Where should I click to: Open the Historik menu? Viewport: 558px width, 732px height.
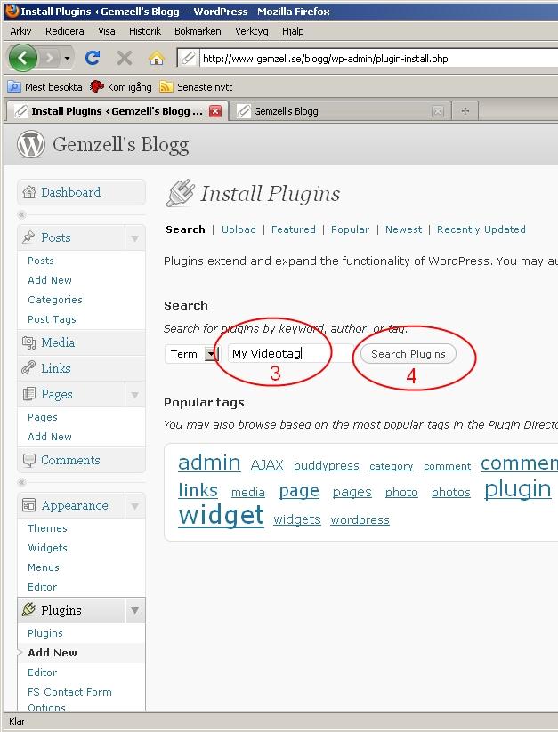point(145,31)
